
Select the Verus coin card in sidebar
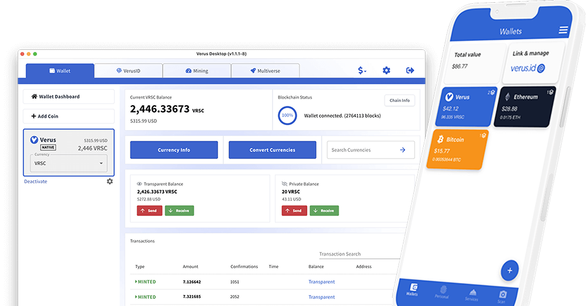[69, 152]
